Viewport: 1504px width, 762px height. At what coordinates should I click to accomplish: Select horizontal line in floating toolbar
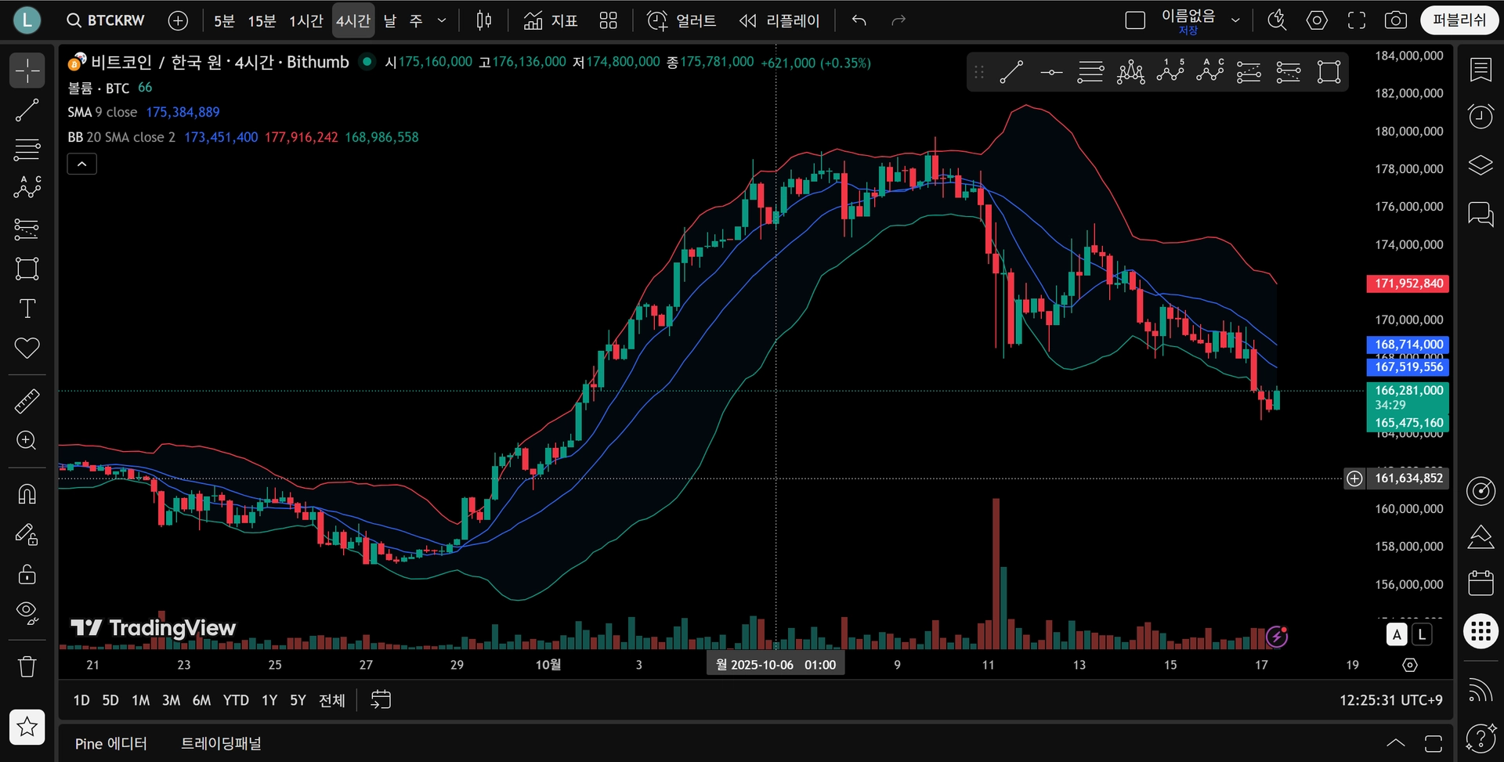tap(1051, 72)
